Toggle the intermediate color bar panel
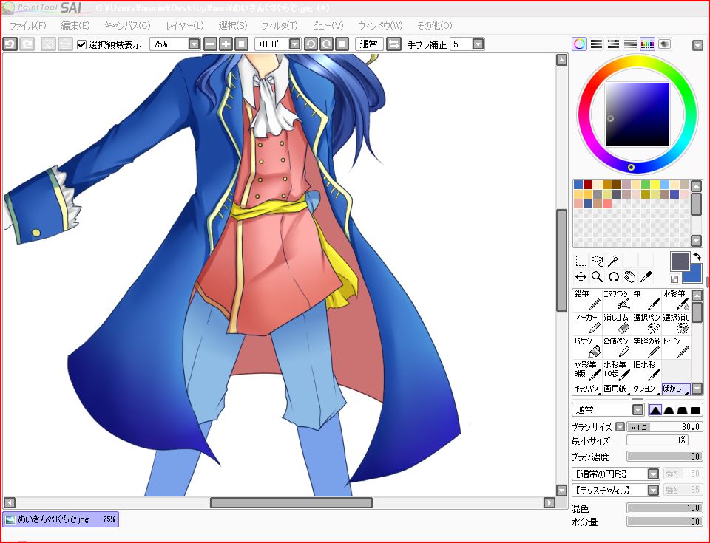This screenshot has width=710, height=543. point(630,44)
